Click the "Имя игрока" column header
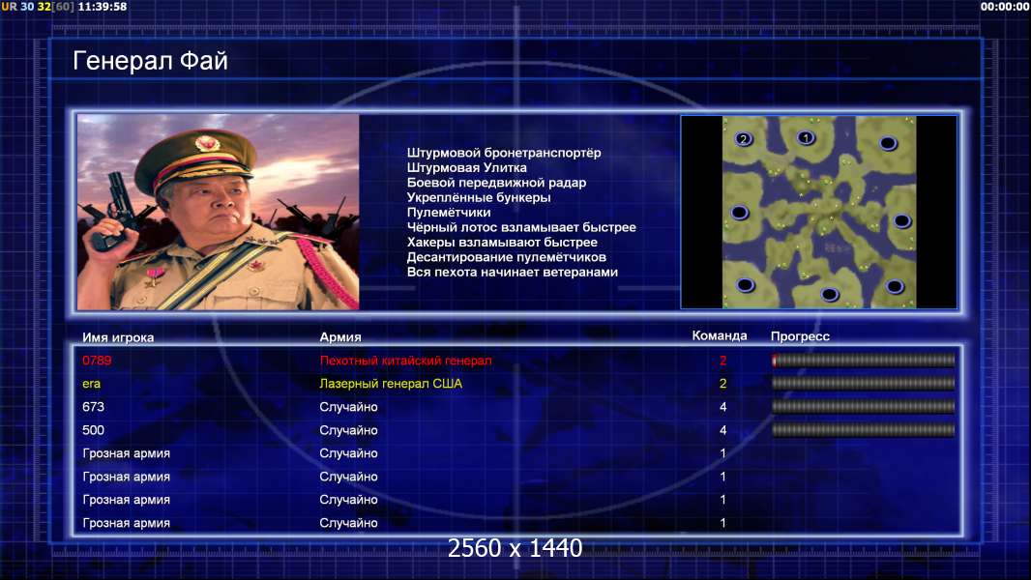This screenshot has height=580, width=1031. [x=118, y=337]
